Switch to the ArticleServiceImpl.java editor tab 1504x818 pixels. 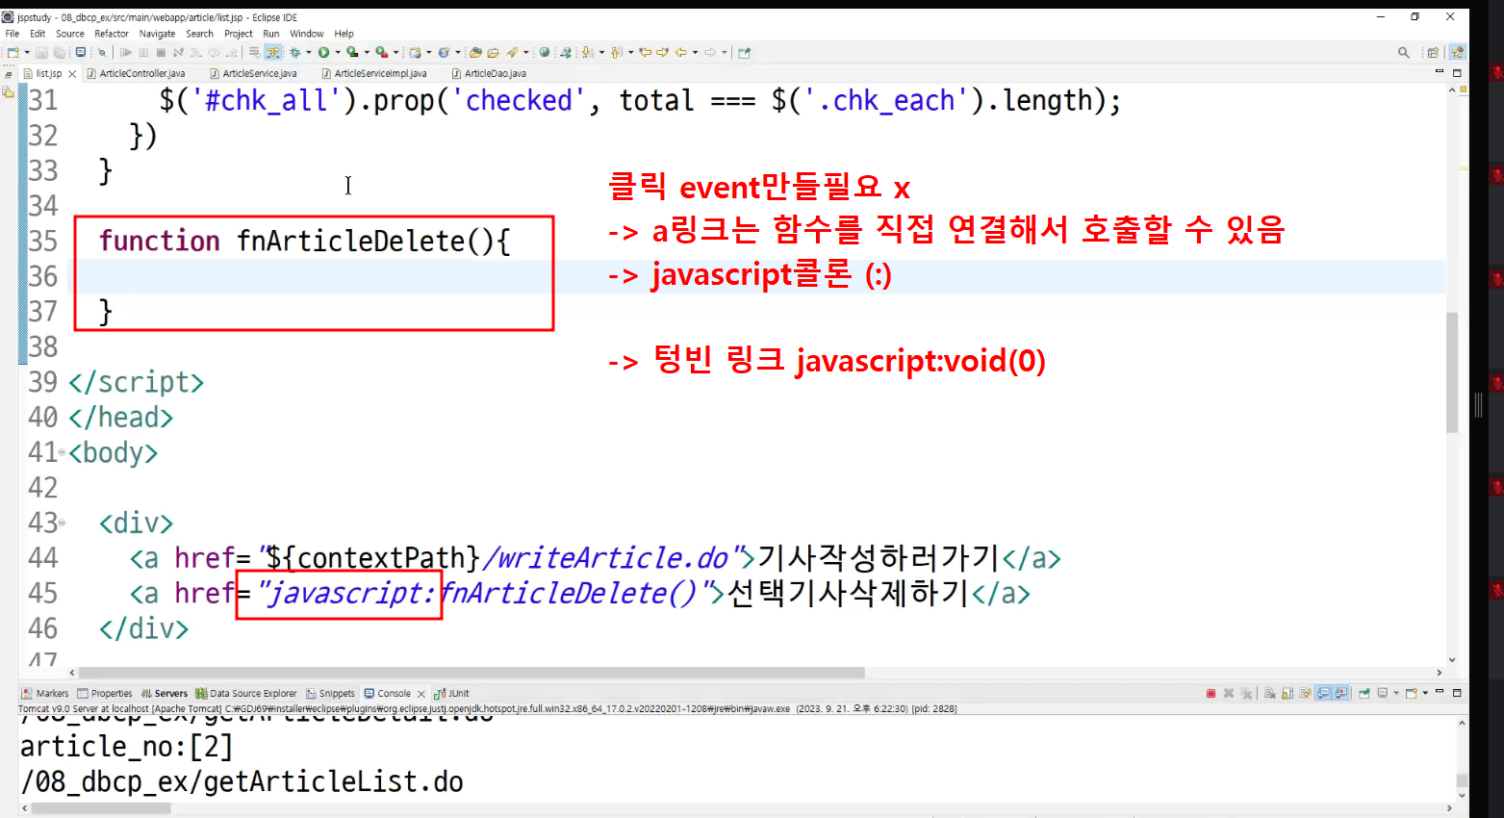pyautogui.click(x=374, y=73)
